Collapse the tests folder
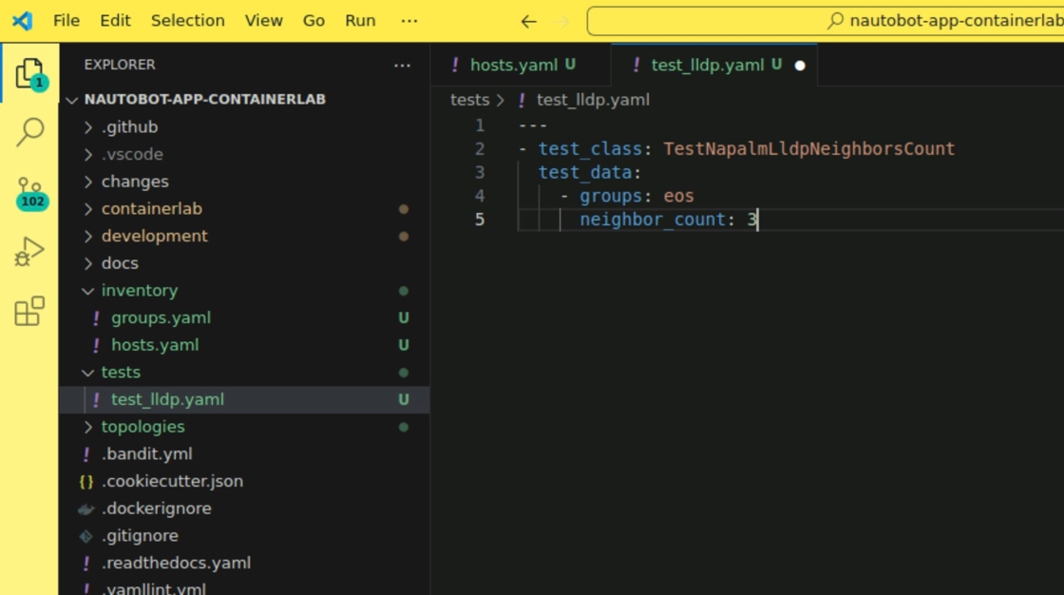 point(121,373)
